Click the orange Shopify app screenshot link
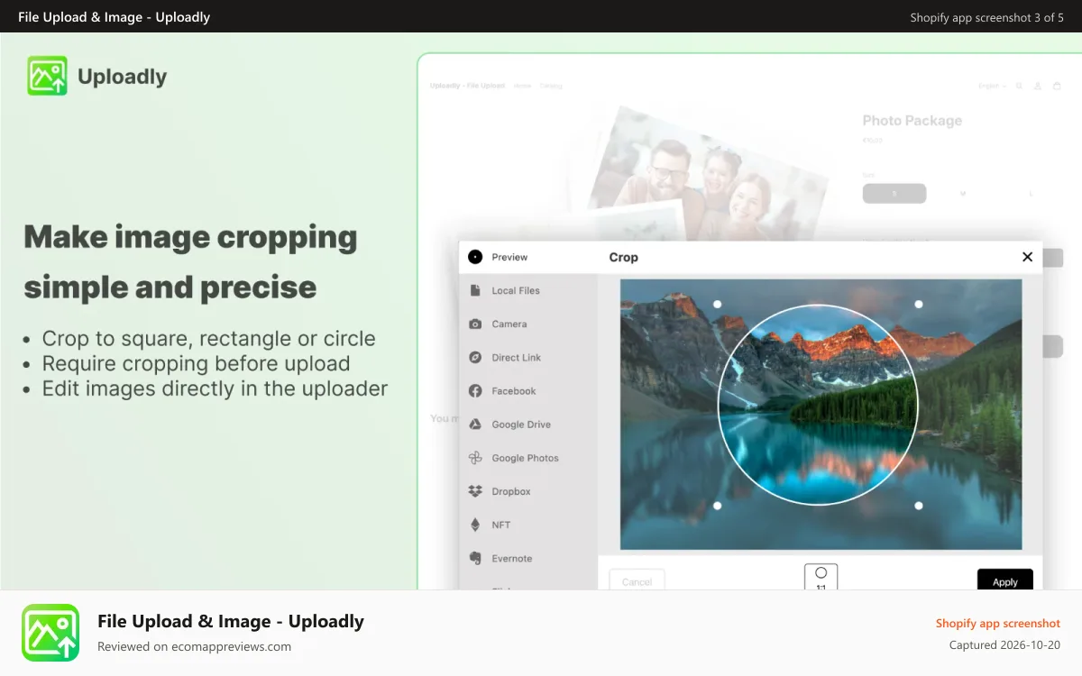The height and width of the screenshot is (676, 1082). (998, 623)
